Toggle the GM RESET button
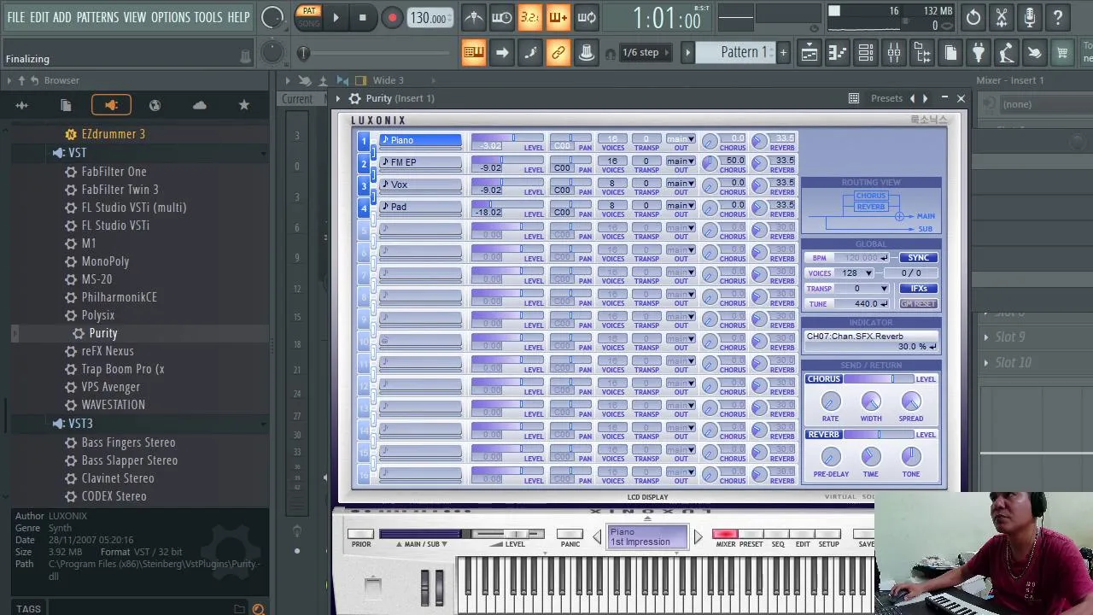Image resolution: width=1093 pixels, height=615 pixels. 918,304
